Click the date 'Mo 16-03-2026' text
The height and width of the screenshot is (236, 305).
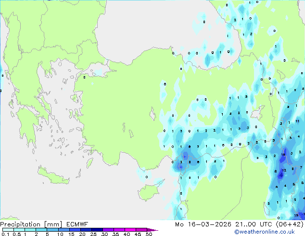[x=203, y=224]
